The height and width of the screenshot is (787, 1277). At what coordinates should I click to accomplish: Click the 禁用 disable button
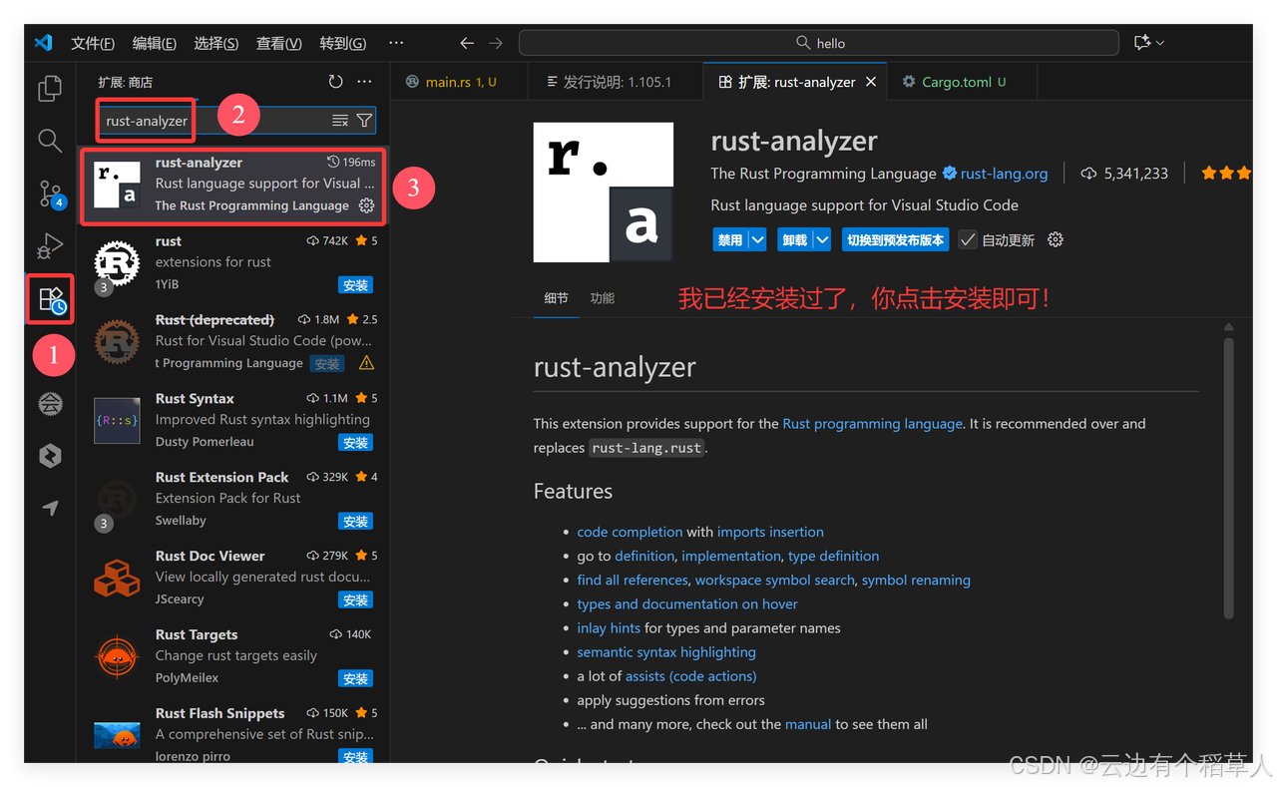click(730, 239)
